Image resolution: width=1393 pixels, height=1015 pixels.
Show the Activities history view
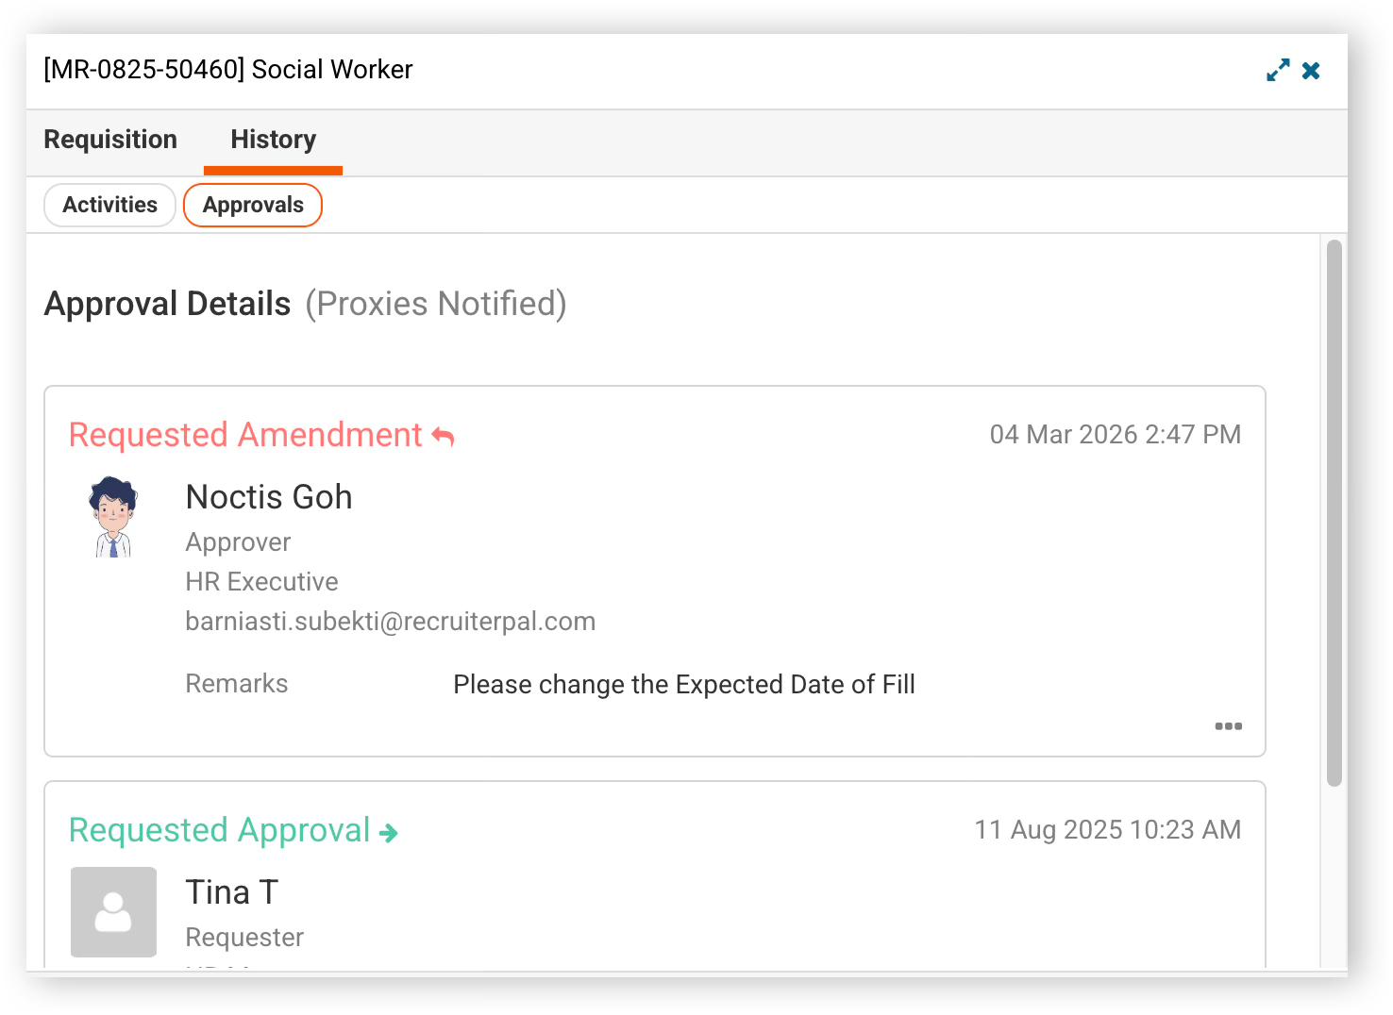click(109, 205)
